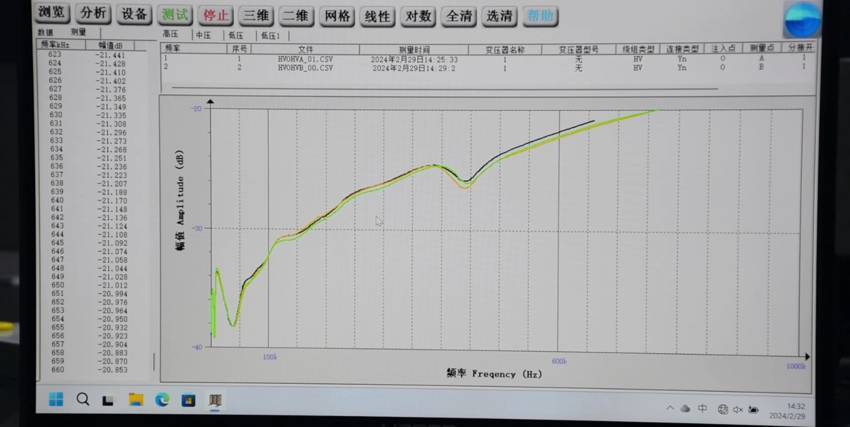
Task: Click the 浏览 (Browse) toolbar button
Action: point(52,12)
